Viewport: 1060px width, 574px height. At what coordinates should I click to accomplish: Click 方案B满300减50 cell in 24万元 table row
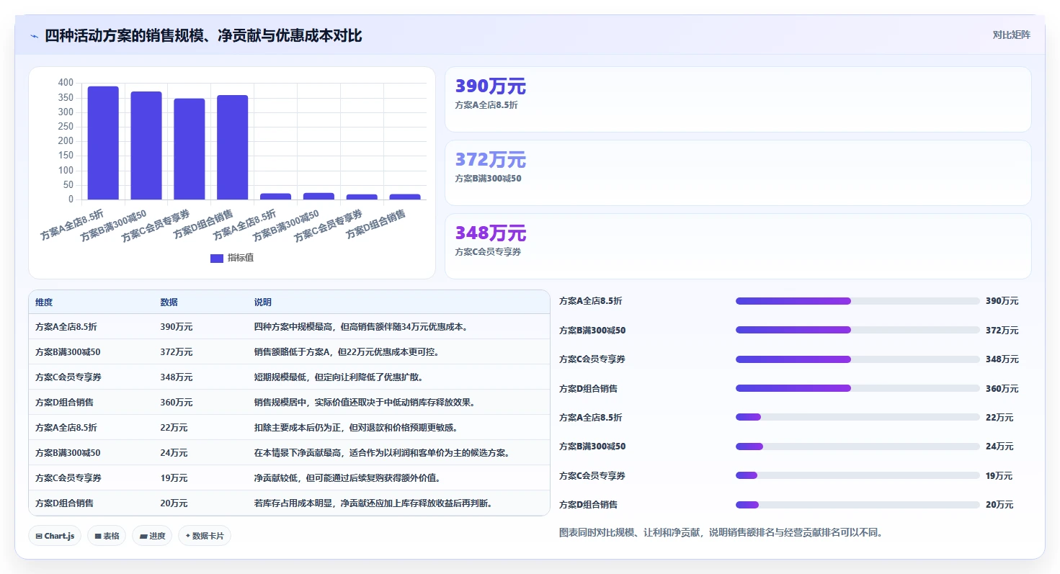(68, 453)
